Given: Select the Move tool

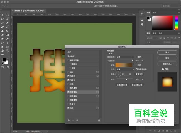Looking at the screenshot, I should pyautogui.click(x=2, y=15).
